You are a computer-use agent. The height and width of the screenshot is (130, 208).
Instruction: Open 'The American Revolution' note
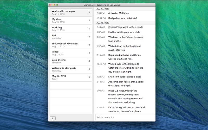(x=71, y=45)
